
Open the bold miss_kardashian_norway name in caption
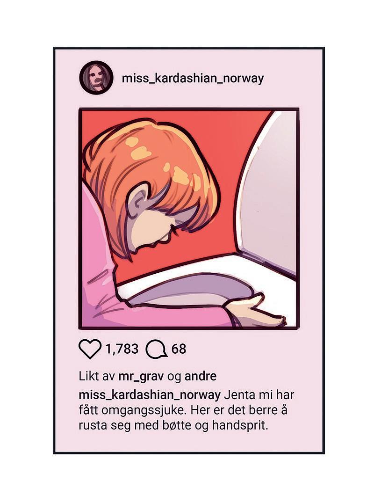150,395
